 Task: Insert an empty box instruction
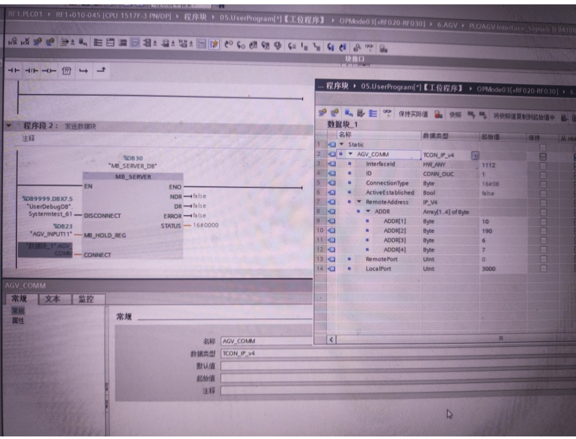tap(67, 70)
